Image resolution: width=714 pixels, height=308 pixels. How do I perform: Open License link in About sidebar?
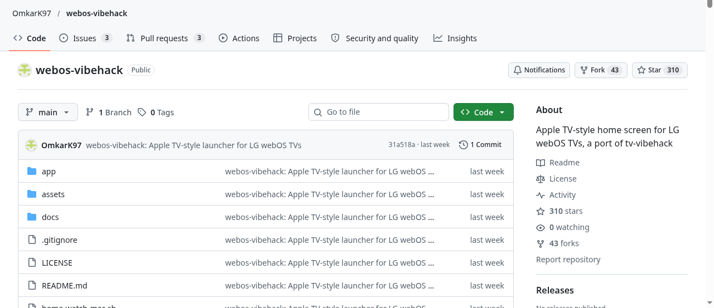point(556,179)
